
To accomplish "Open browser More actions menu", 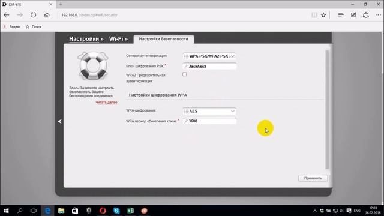I will coord(378,15).
